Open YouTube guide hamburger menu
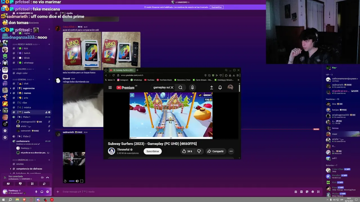This screenshot has width=360, height=202. click(x=110, y=88)
